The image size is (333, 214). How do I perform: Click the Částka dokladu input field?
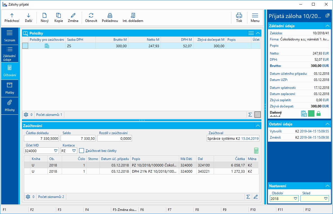point(42,138)
